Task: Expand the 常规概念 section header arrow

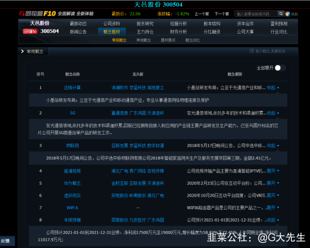Action: pyautogui.click(x=22, y=51)
